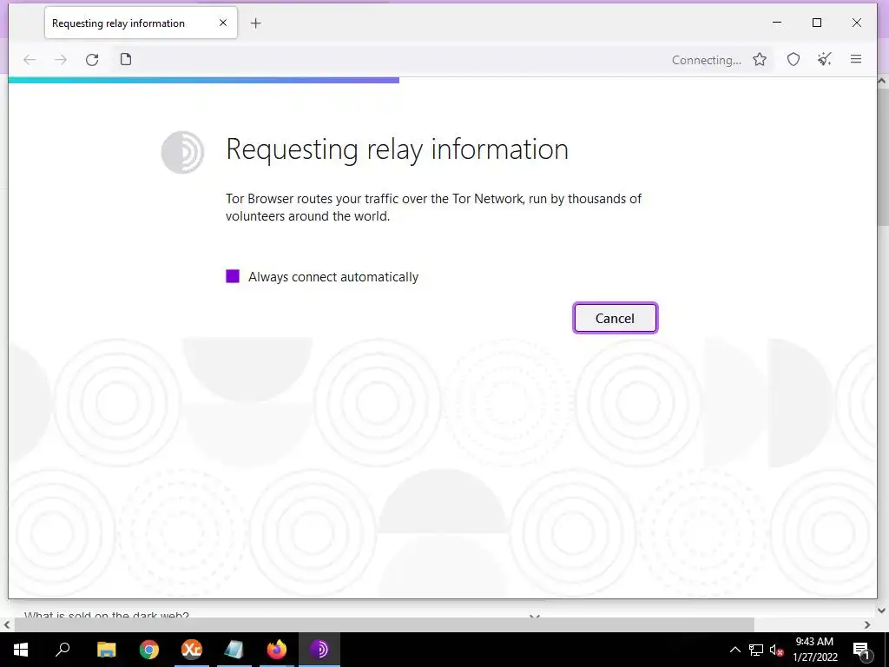
Task: Click the muted volume icon in tray
Action: pos(776,650)
